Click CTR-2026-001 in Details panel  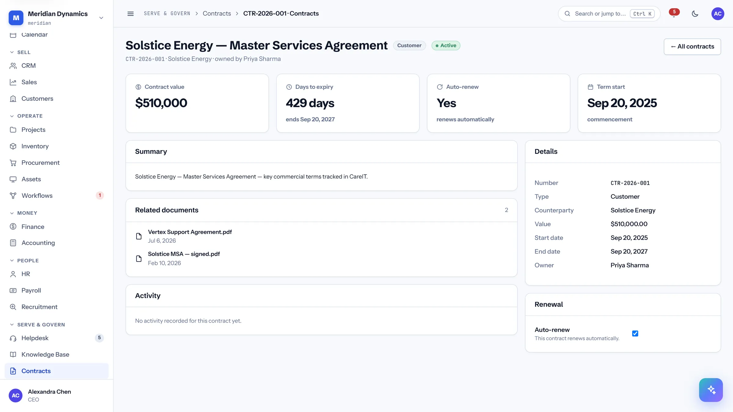click(x=630, y=183)
